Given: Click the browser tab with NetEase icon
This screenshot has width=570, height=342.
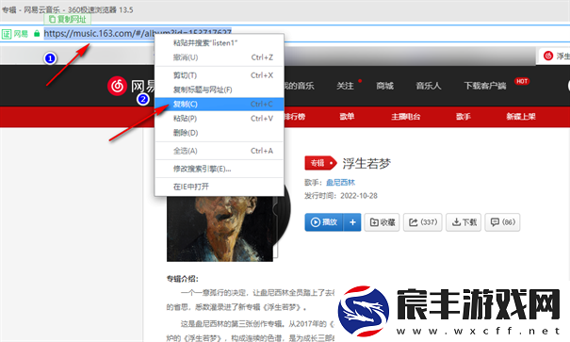Looking at the screenshot, I should (553, 56).
